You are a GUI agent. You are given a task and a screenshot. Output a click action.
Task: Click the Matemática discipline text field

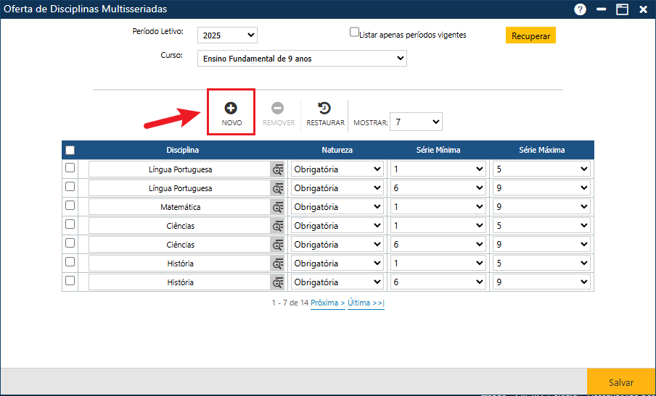click(x=179, y=207)
